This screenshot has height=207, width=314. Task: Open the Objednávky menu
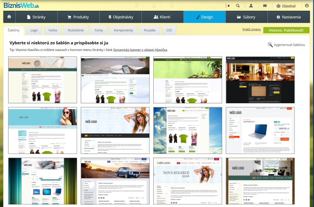point(120,17)
